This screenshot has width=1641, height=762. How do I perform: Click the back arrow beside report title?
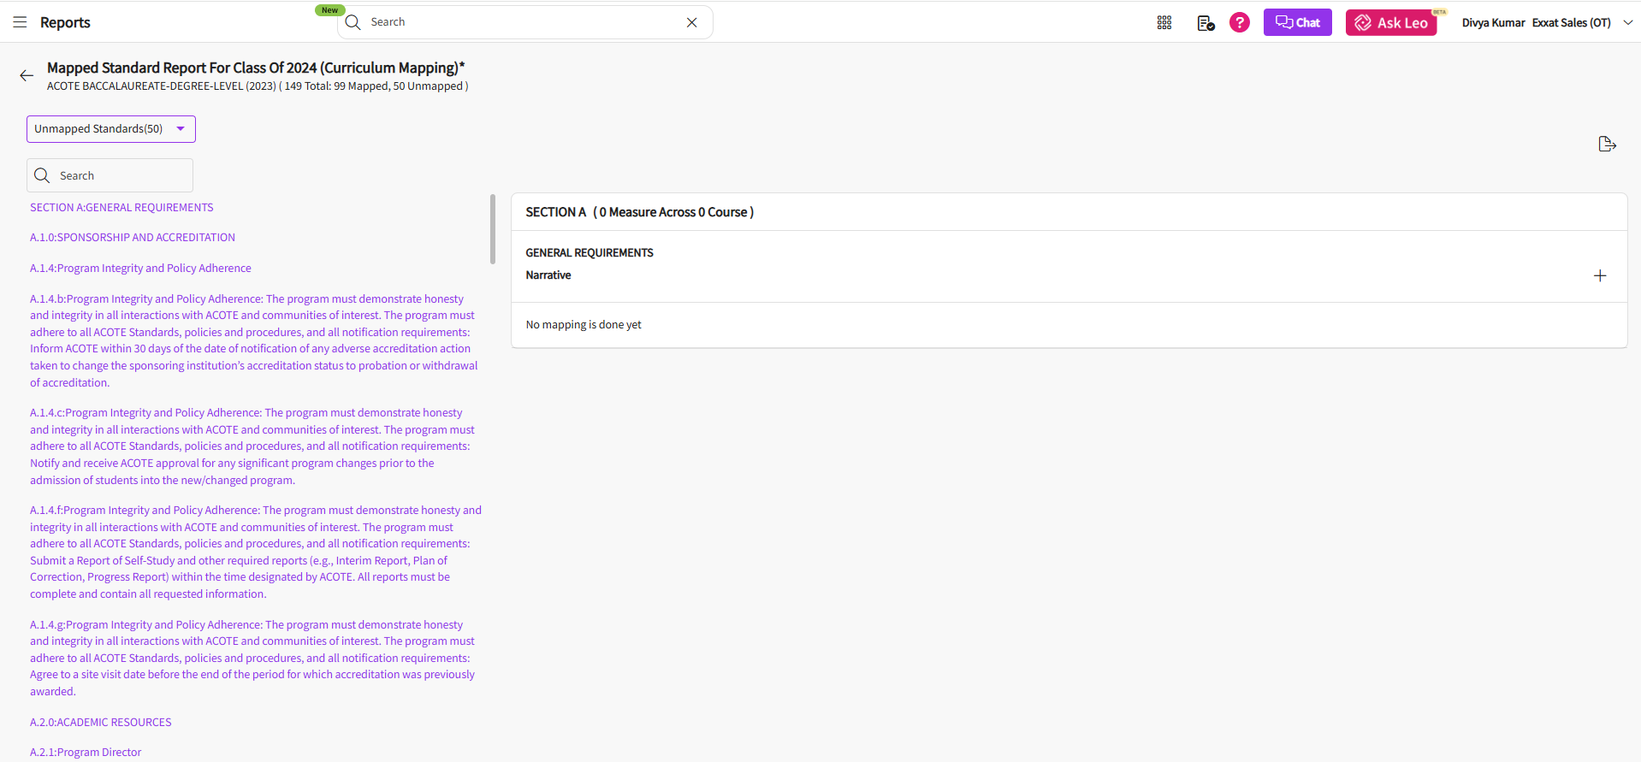click(x=27, y=76)
